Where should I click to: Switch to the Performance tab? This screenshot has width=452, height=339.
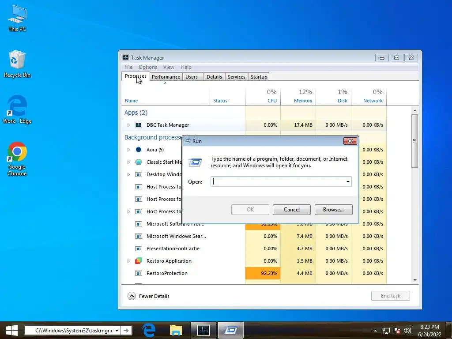[166, 77]
